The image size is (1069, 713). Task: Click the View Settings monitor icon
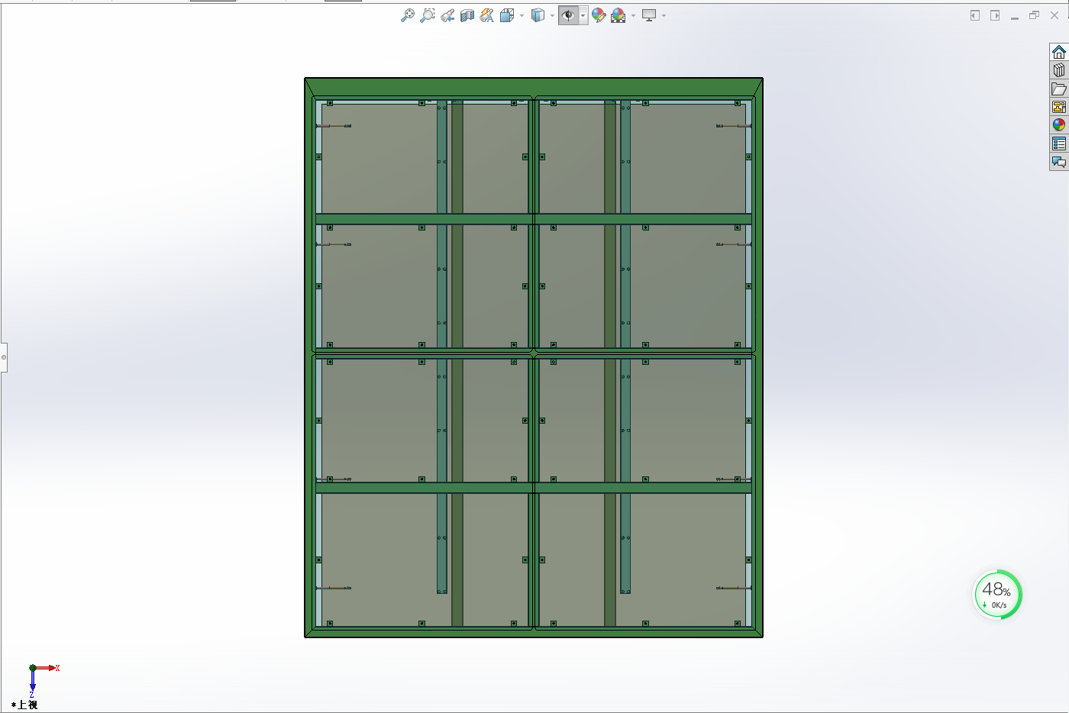(x=650, y=15)
